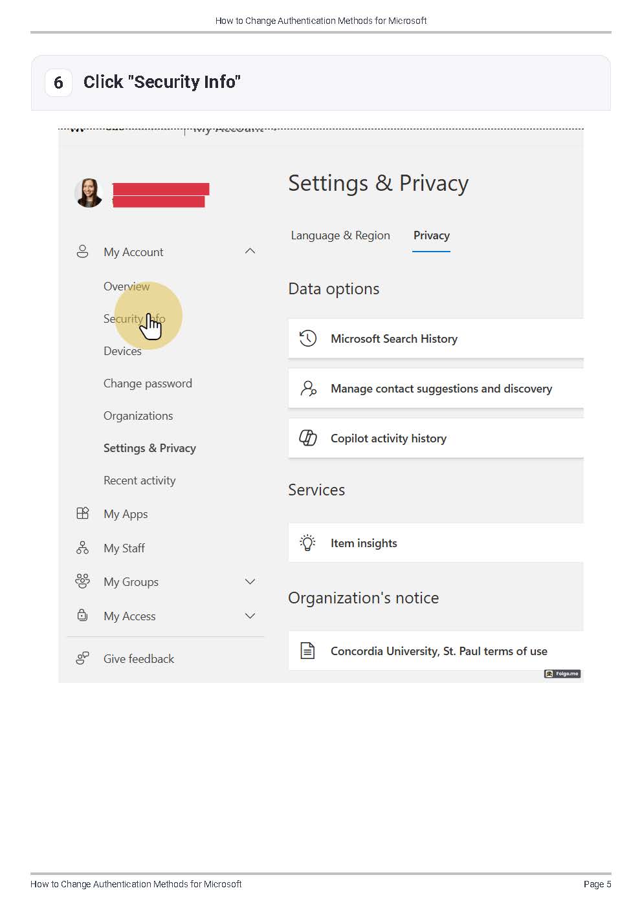The image size is (642, 908).
Task: Select the Privacy tab
Action: (x=432, y=235)
